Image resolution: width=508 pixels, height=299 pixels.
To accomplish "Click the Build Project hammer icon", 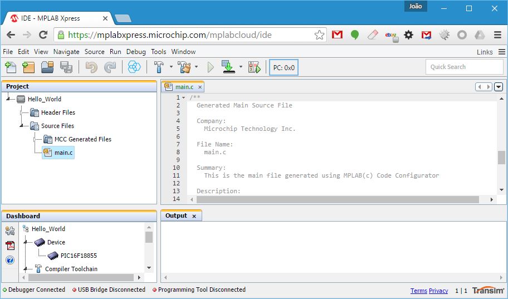I will 159,67.
